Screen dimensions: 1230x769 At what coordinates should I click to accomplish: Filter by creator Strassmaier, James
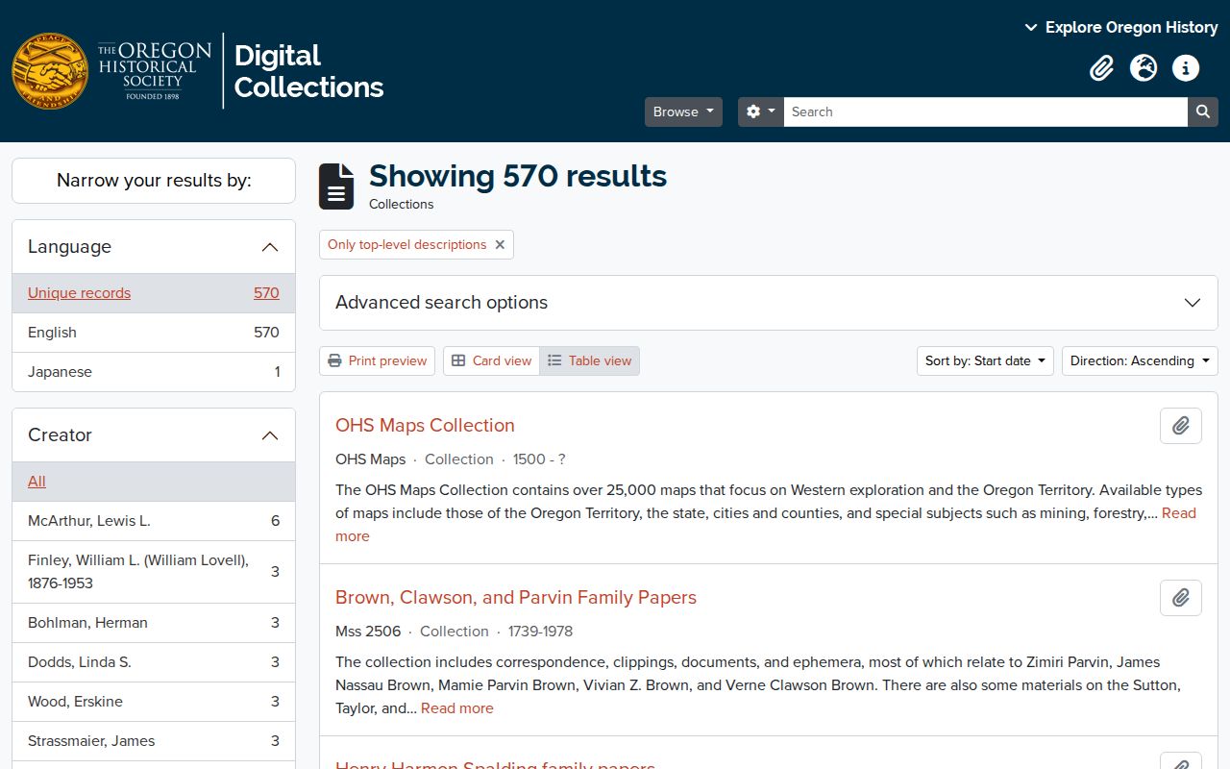click(154, 741)
